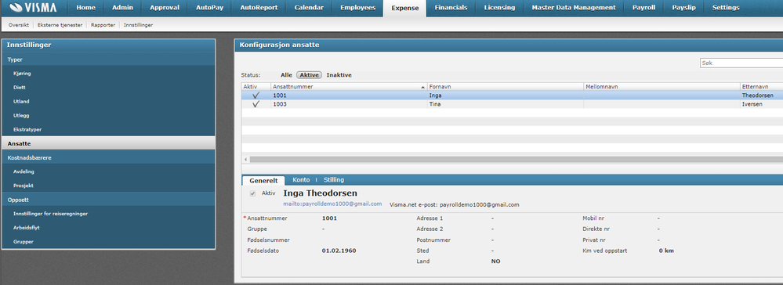Click first name Tina cell
The width and height of the screenshot is (783, 285).
[x=506, y=104]
